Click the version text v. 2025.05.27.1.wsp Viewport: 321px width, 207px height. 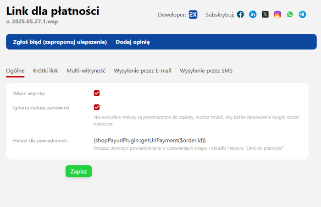click(x=32, y=22)
